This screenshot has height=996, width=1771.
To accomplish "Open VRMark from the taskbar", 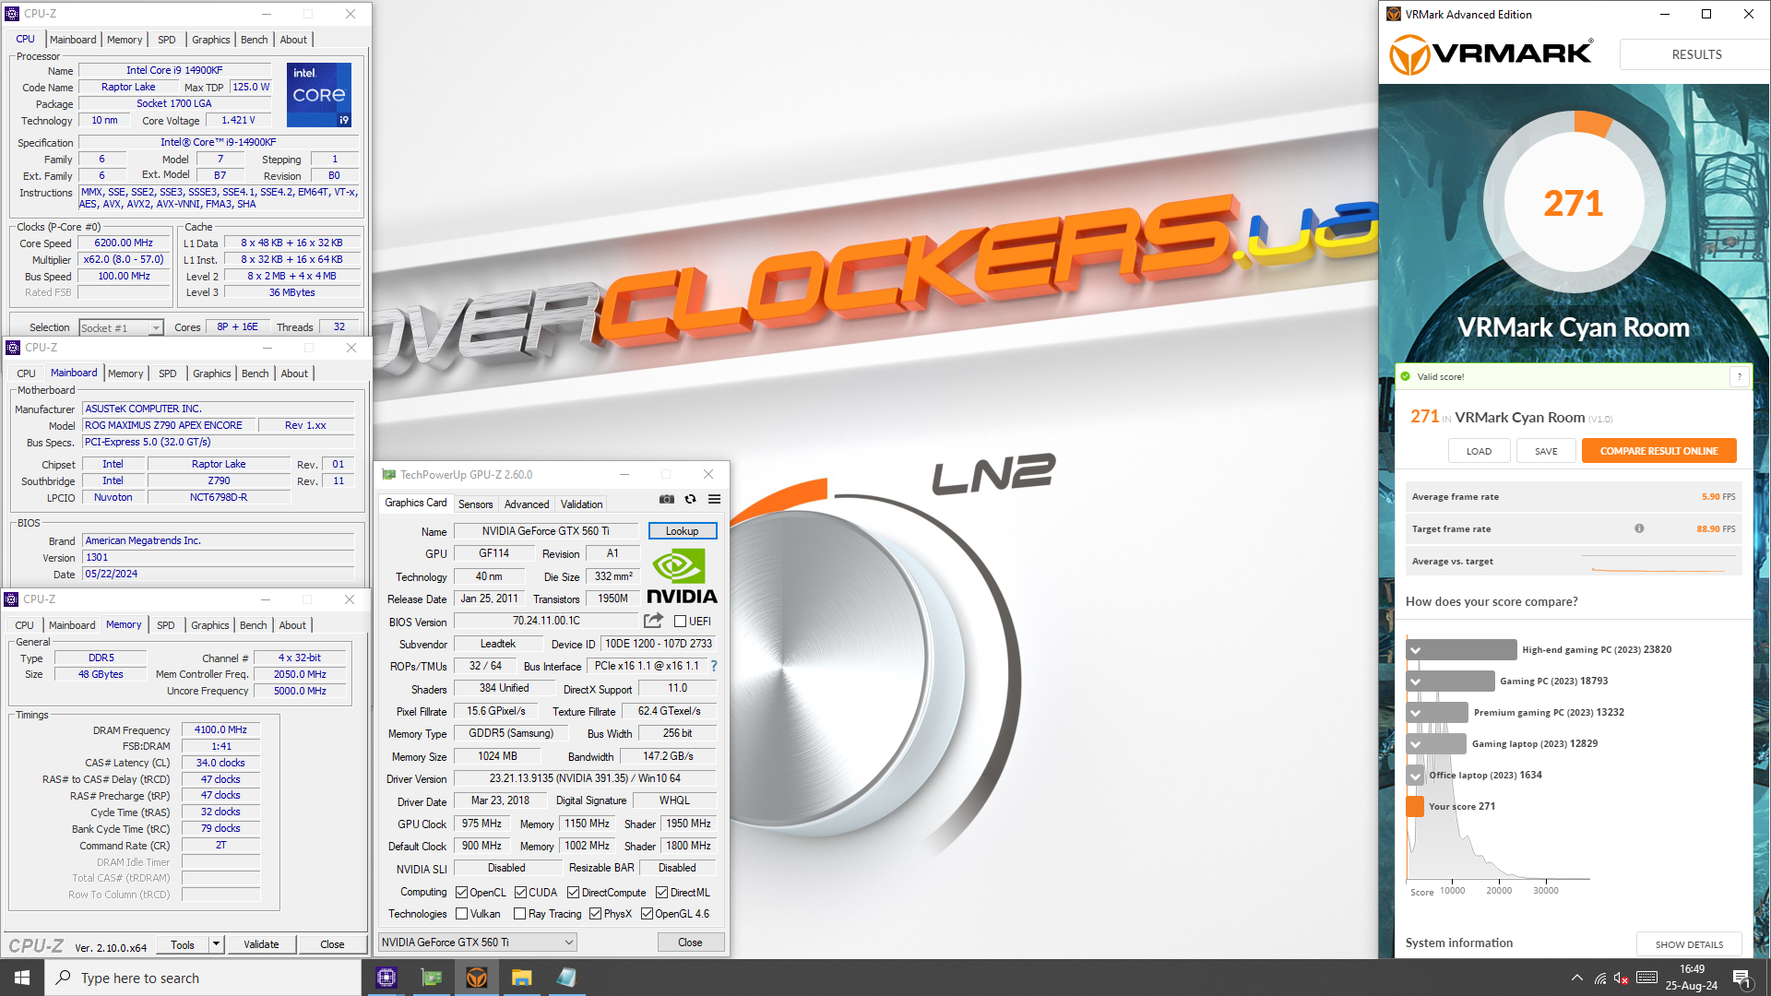I will [477, 978].
